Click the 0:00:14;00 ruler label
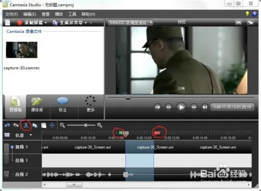This screenshot has height=191, width=261. (x=200, y=138)
